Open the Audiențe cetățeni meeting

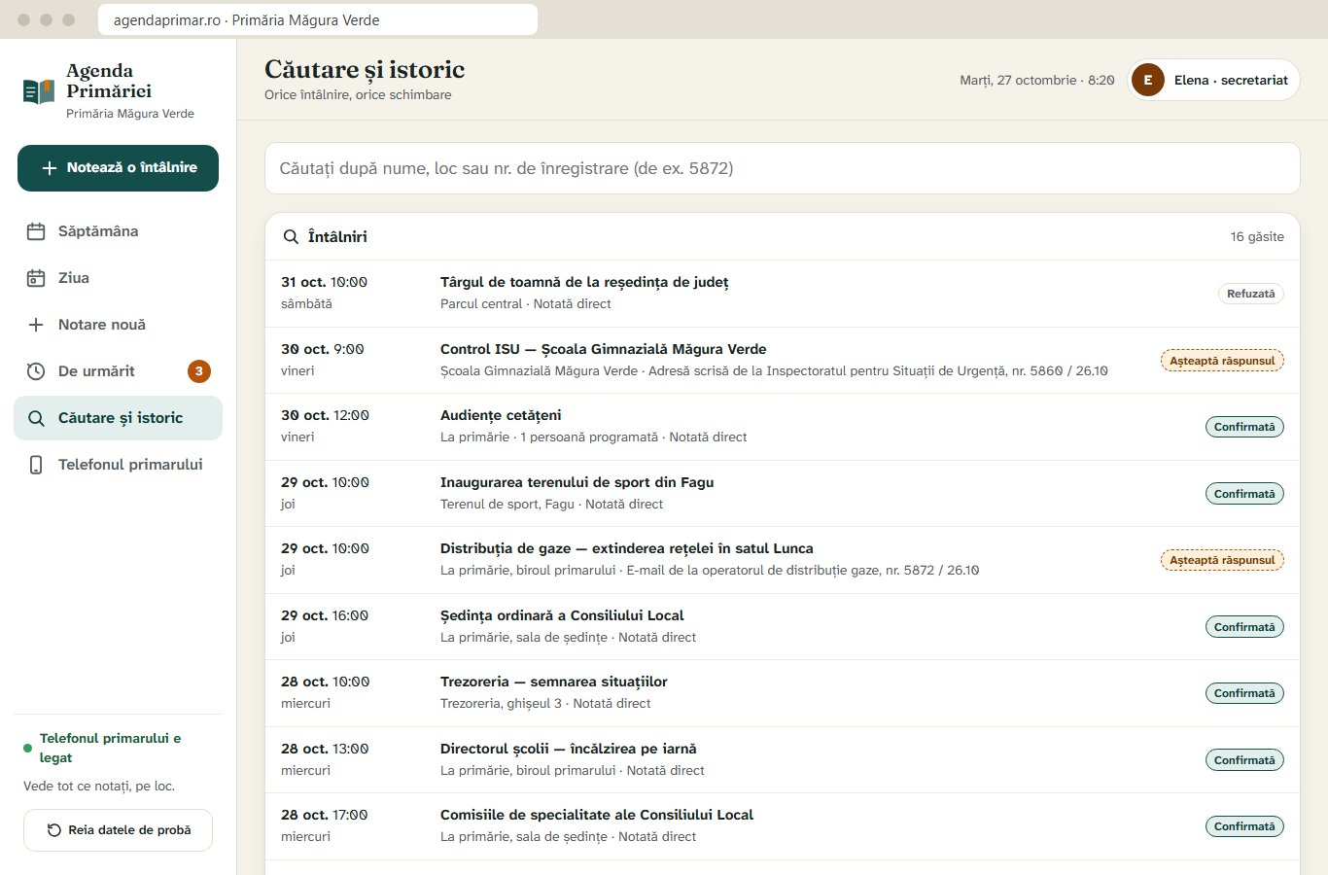point(783,427)
